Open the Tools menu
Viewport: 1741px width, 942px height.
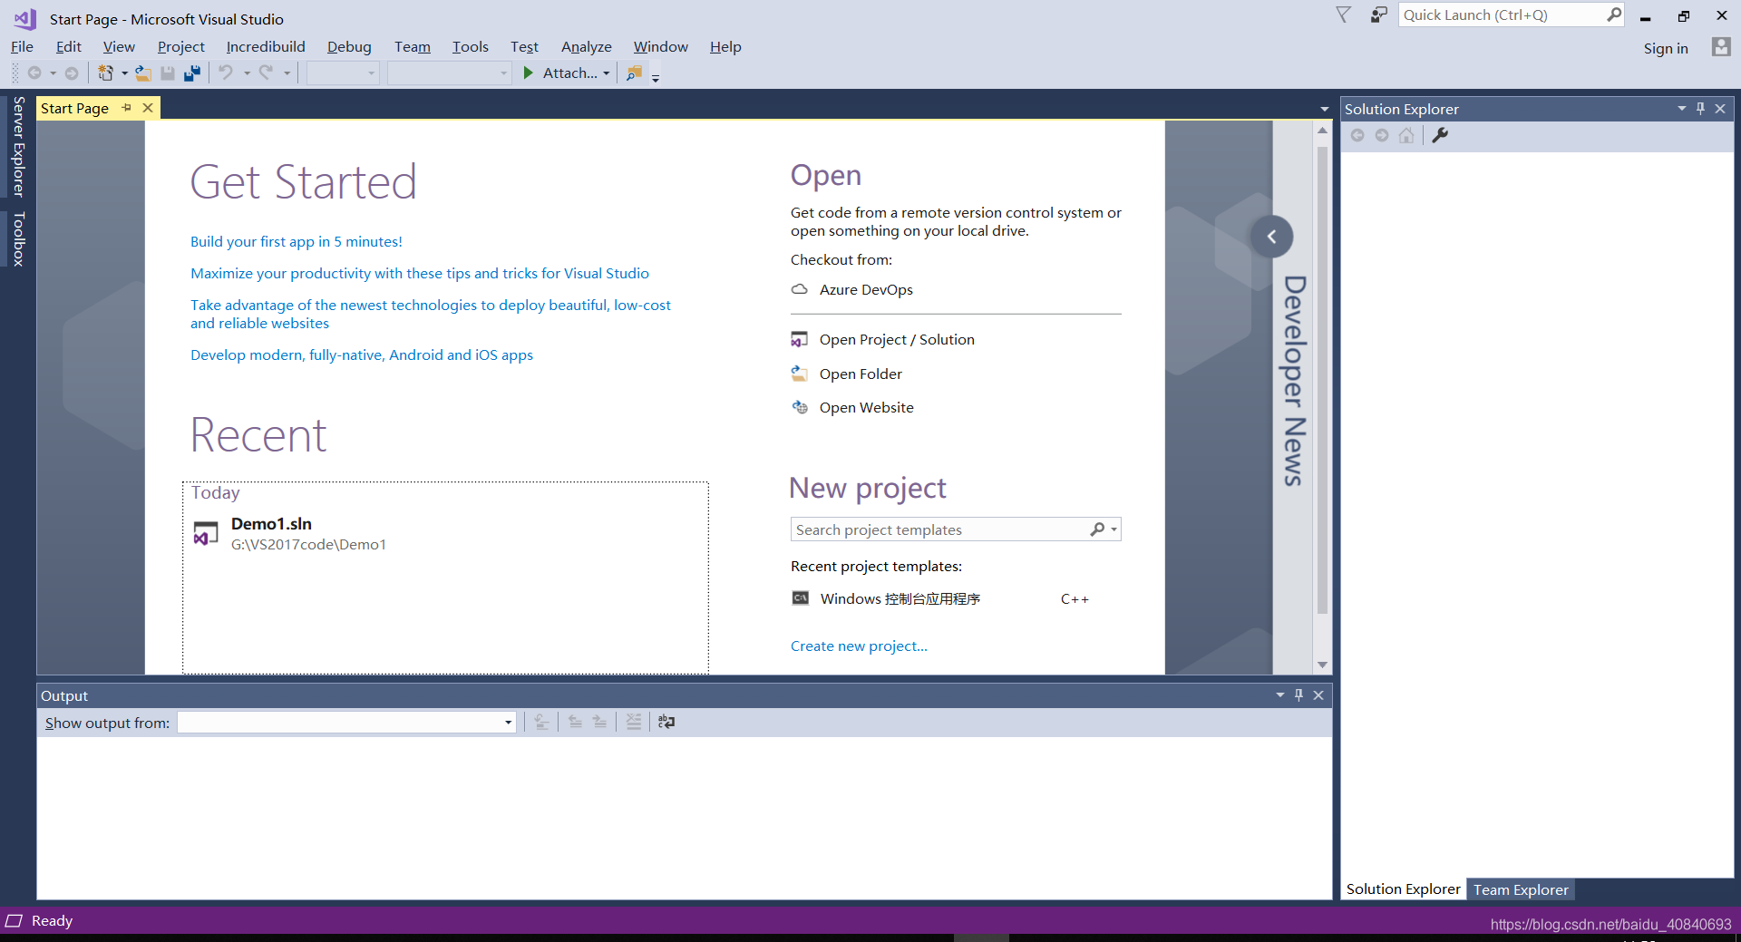(x=470, y=46)
